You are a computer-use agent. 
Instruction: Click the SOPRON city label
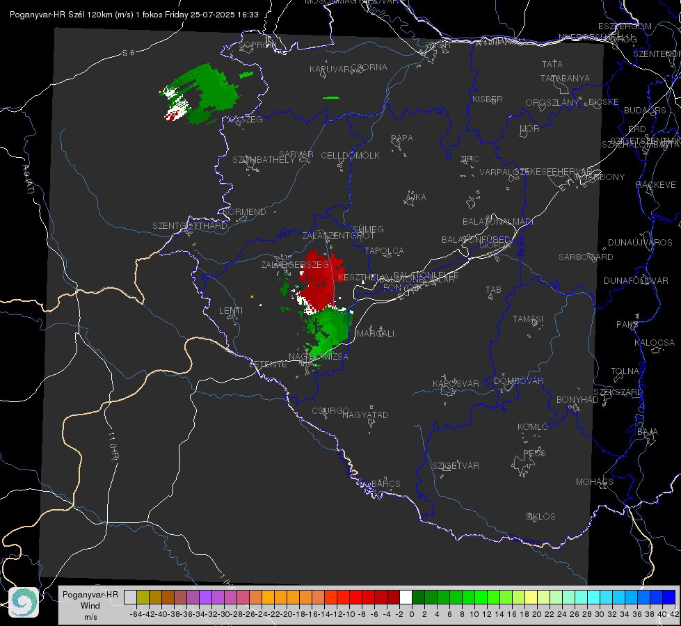(x=257, y=45)
